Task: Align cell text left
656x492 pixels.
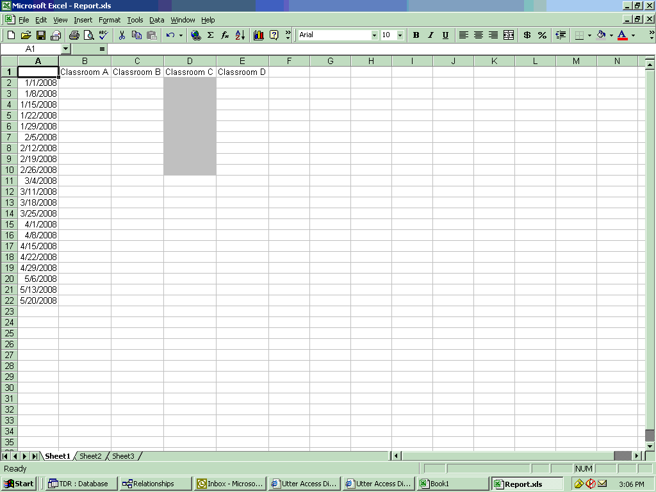Action: click(x=463, y=35)
